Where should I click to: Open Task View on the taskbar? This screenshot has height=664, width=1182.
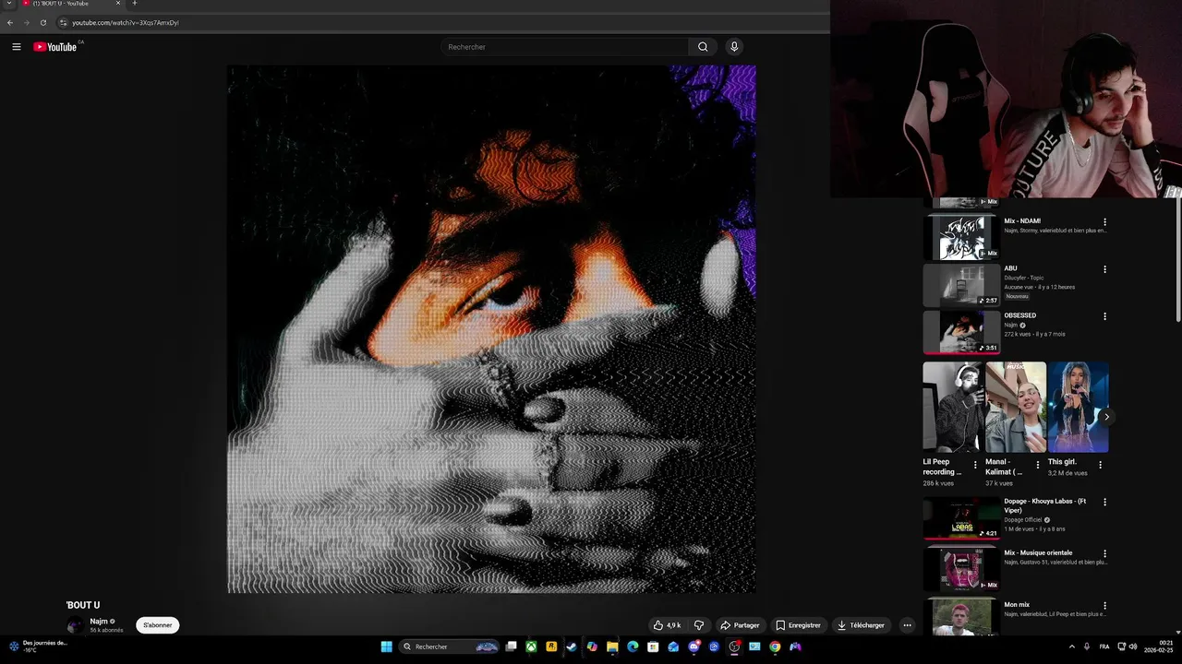coord(512,646)
